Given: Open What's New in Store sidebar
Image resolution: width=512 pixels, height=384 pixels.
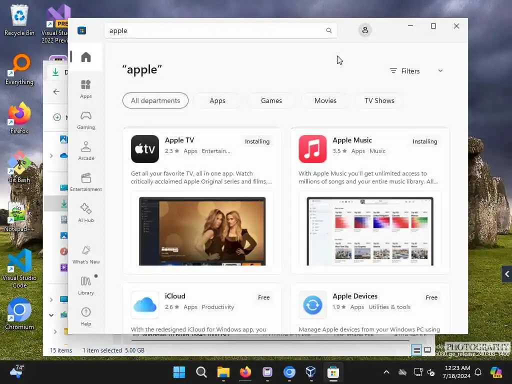Looking at the screenshot, I should tap(86, 254).
